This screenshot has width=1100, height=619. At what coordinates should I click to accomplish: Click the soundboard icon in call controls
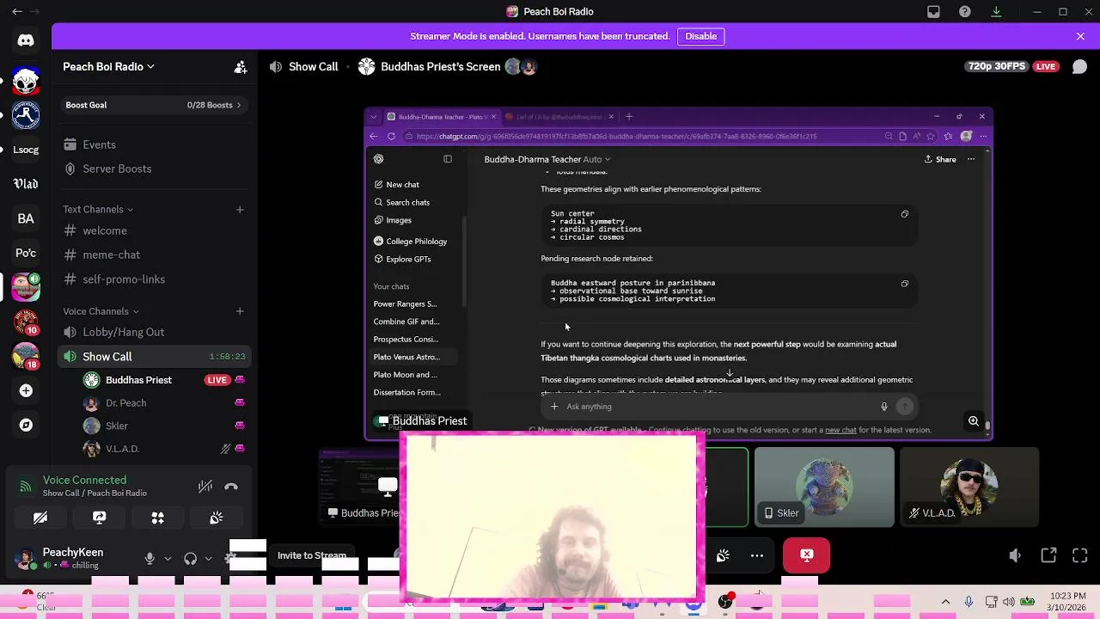click(x=723, y=555)
